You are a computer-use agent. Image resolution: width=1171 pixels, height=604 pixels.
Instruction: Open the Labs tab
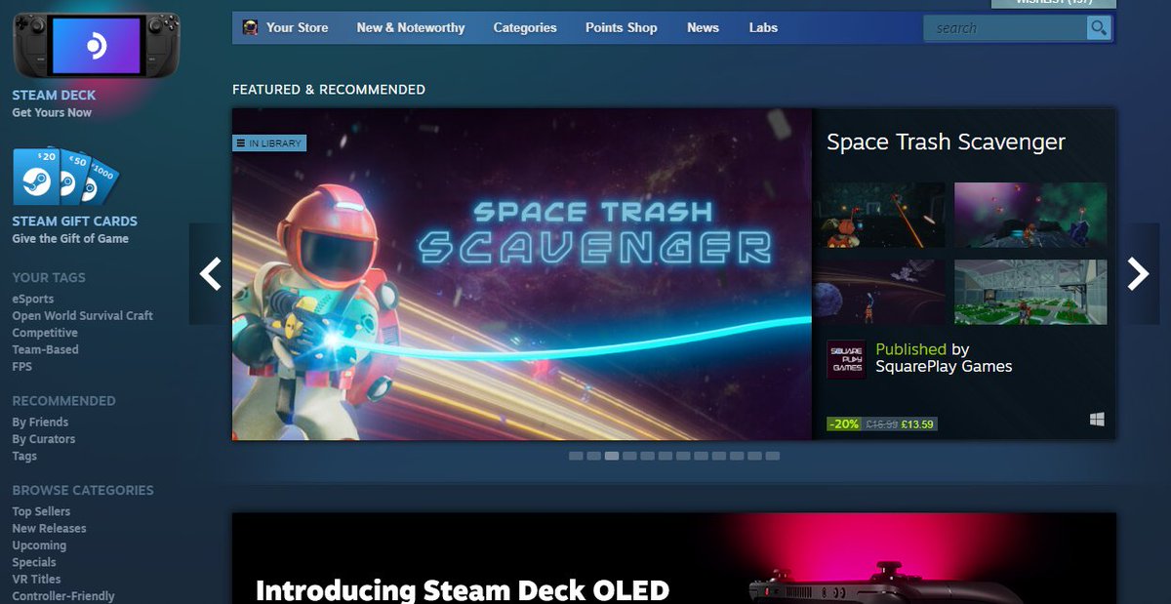point(763,27)
